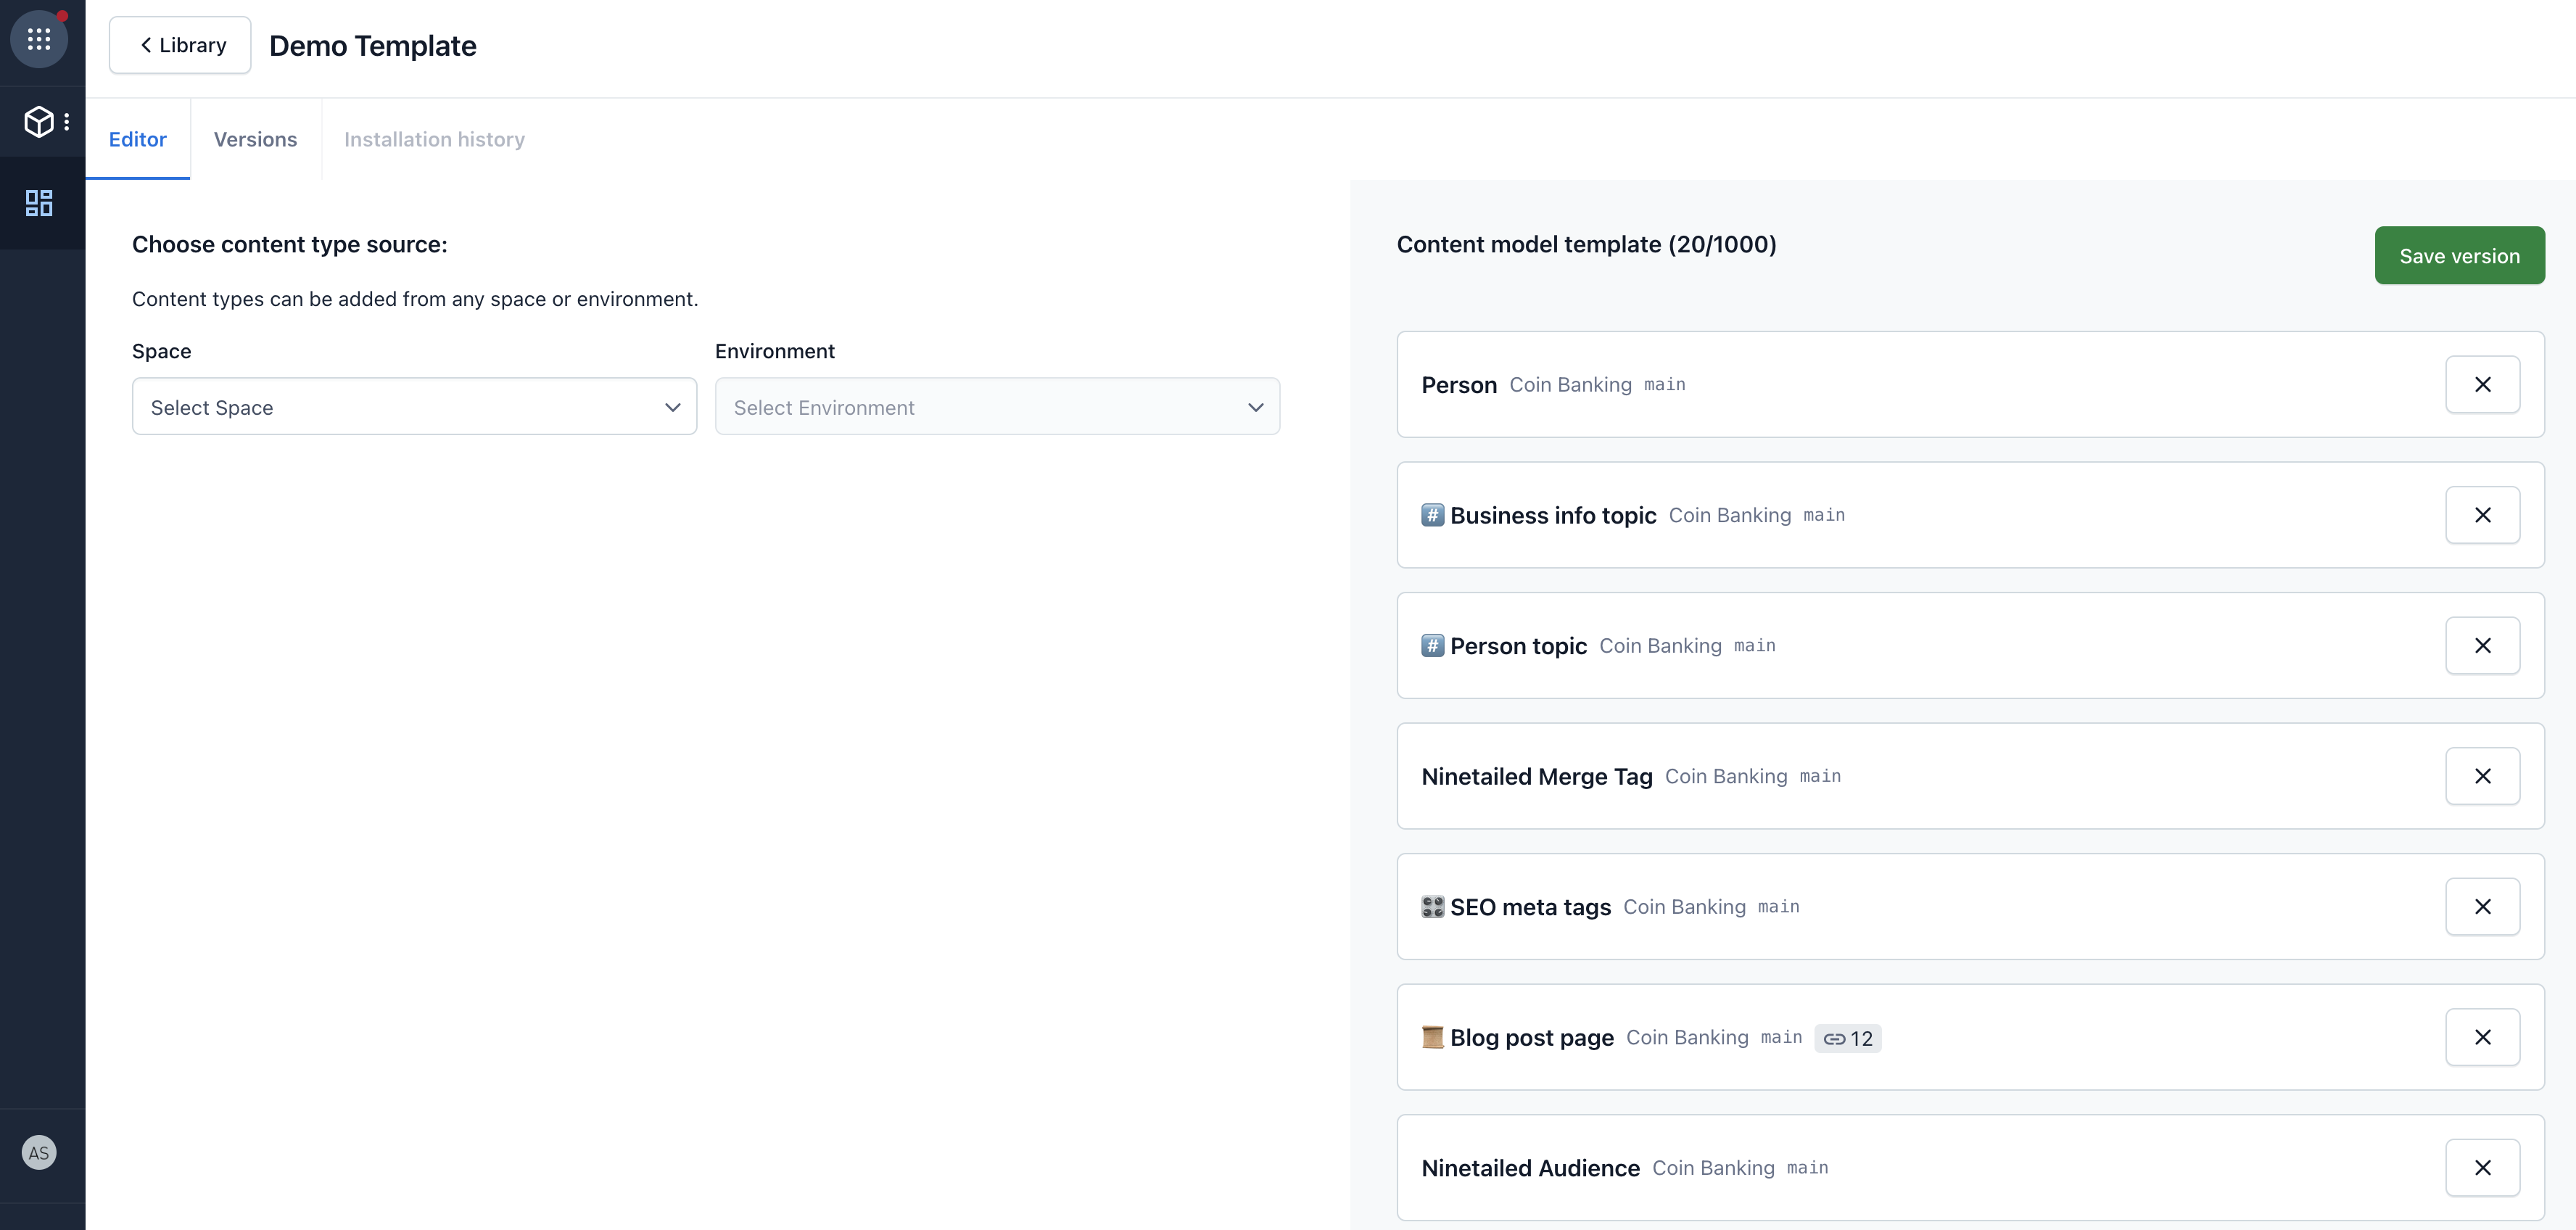Delete Ninetailed Merge Tag entry
This screenshot has width=2576, height=1230.
(x=2482, y=776)
